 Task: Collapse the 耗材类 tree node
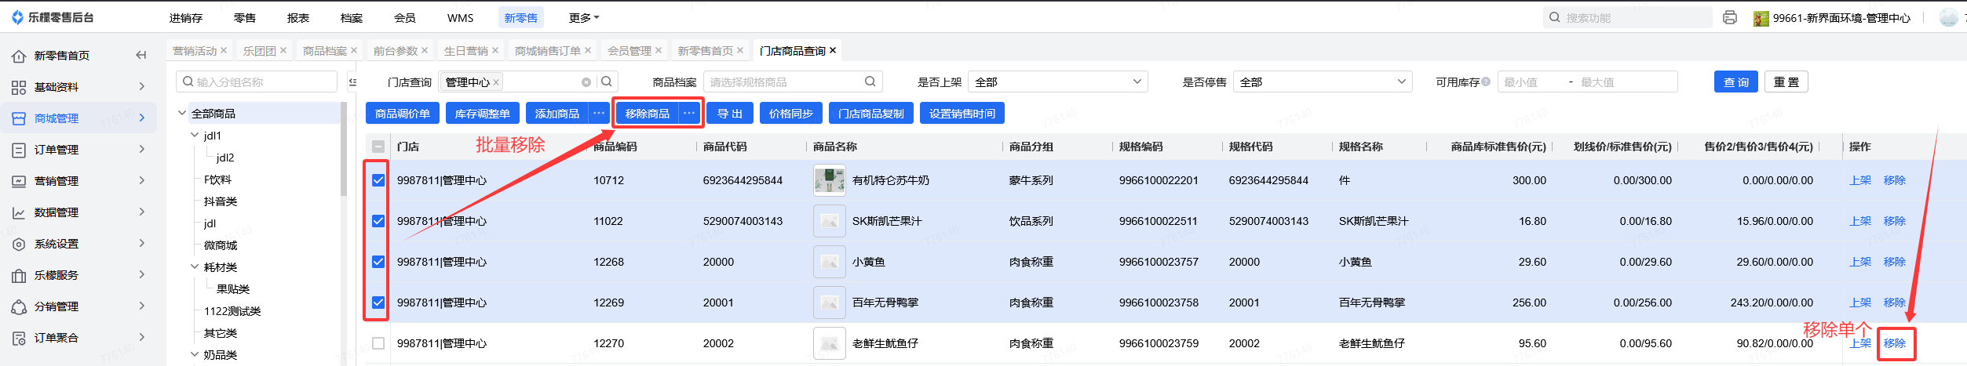click(x=195, y=266)
